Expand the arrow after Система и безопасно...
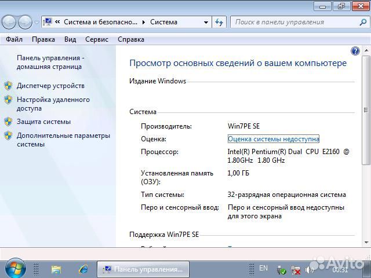Screen dimensions: 371x278 (144, 22)
